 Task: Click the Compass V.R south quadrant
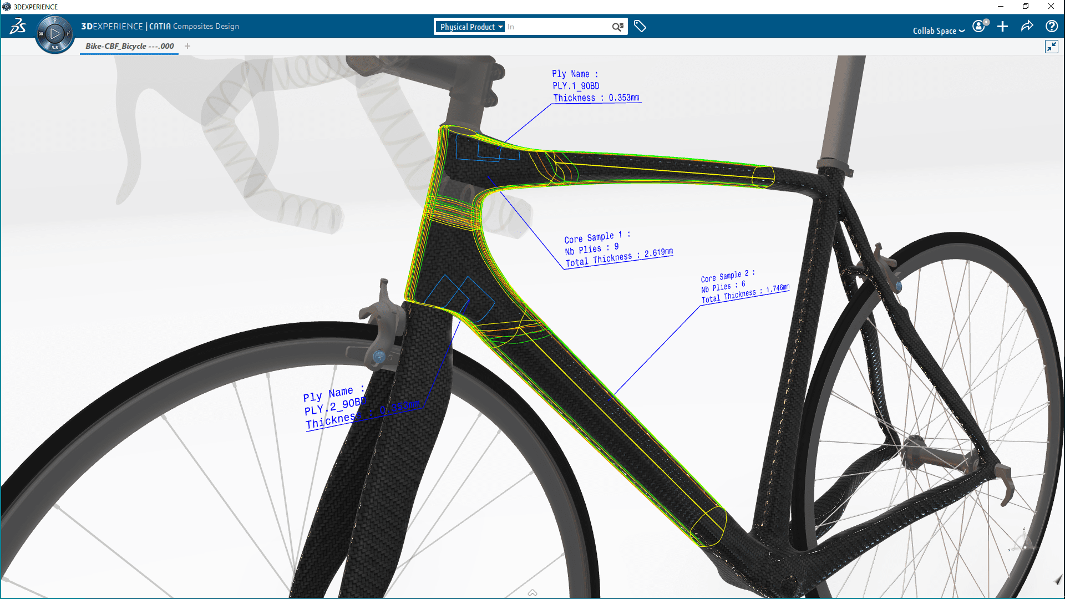54,48
